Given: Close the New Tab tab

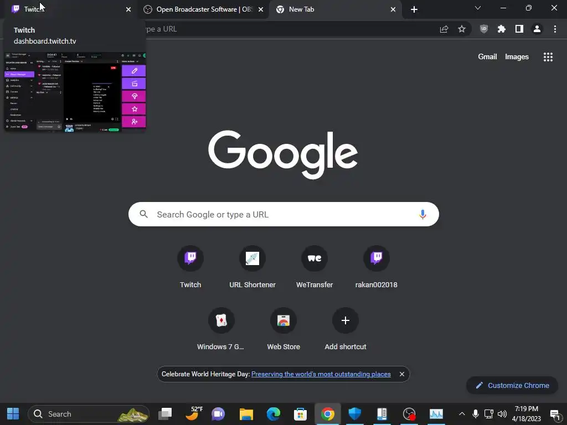Looking at the screenshot, I should pyautogui.click(x=393, y=10).
